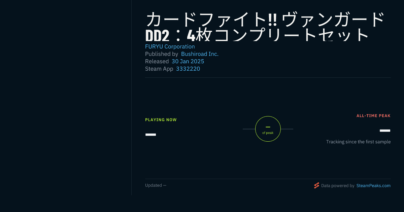This screenshot has height=212, width=404.
Task: Click the empty dark left image panel
Action: 66,98
